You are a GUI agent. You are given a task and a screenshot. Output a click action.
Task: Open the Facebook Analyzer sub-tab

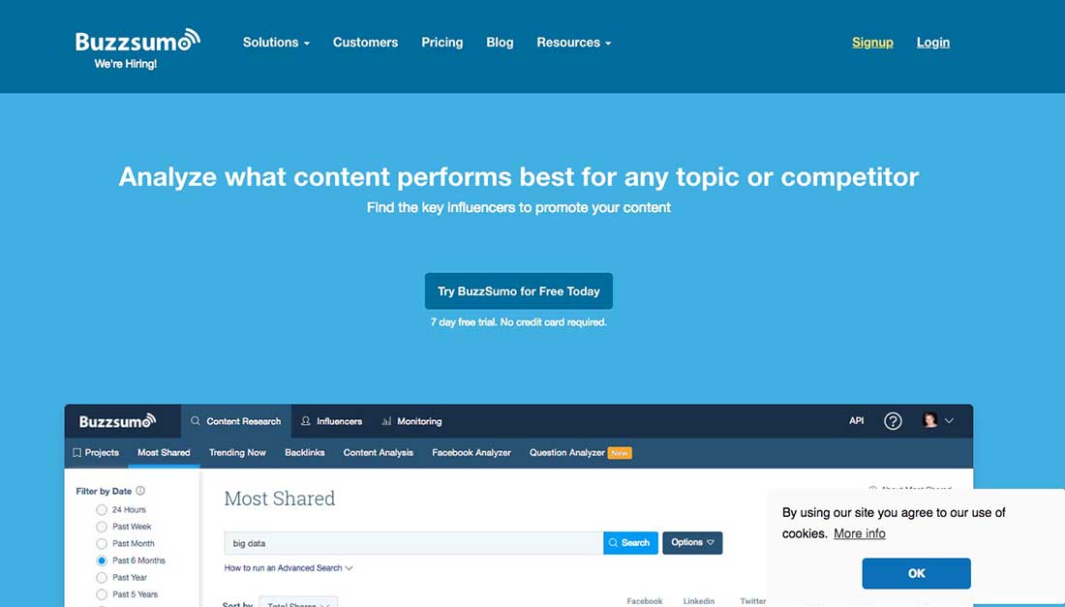pos(472,452)
